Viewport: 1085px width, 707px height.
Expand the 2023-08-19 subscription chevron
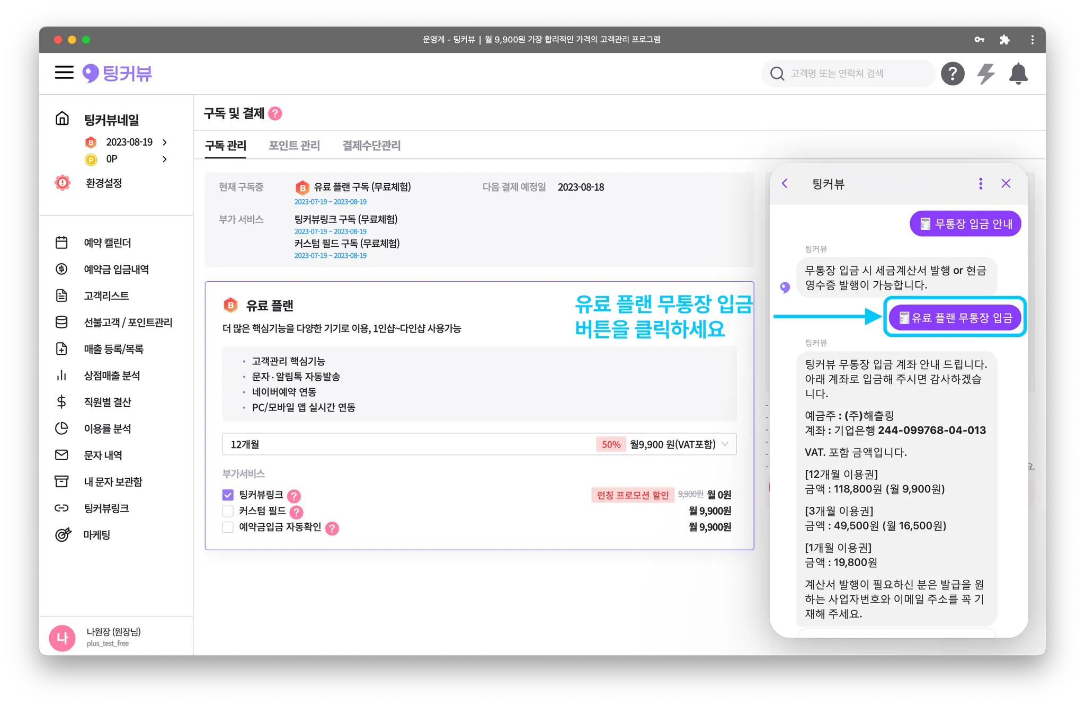164,142
